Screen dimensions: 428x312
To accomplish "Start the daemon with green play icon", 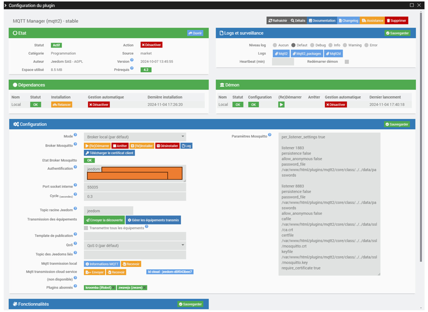I will click(281, 105).
